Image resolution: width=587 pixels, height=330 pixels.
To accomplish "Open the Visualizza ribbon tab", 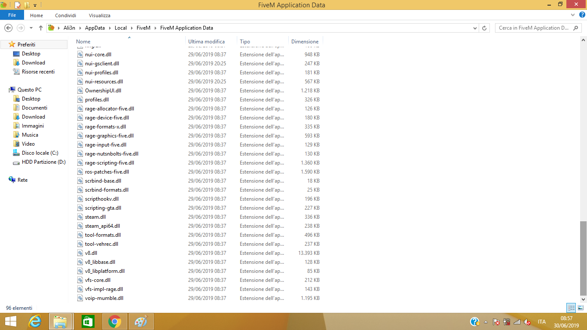I will pyautogui.click(x=100, y=15).
